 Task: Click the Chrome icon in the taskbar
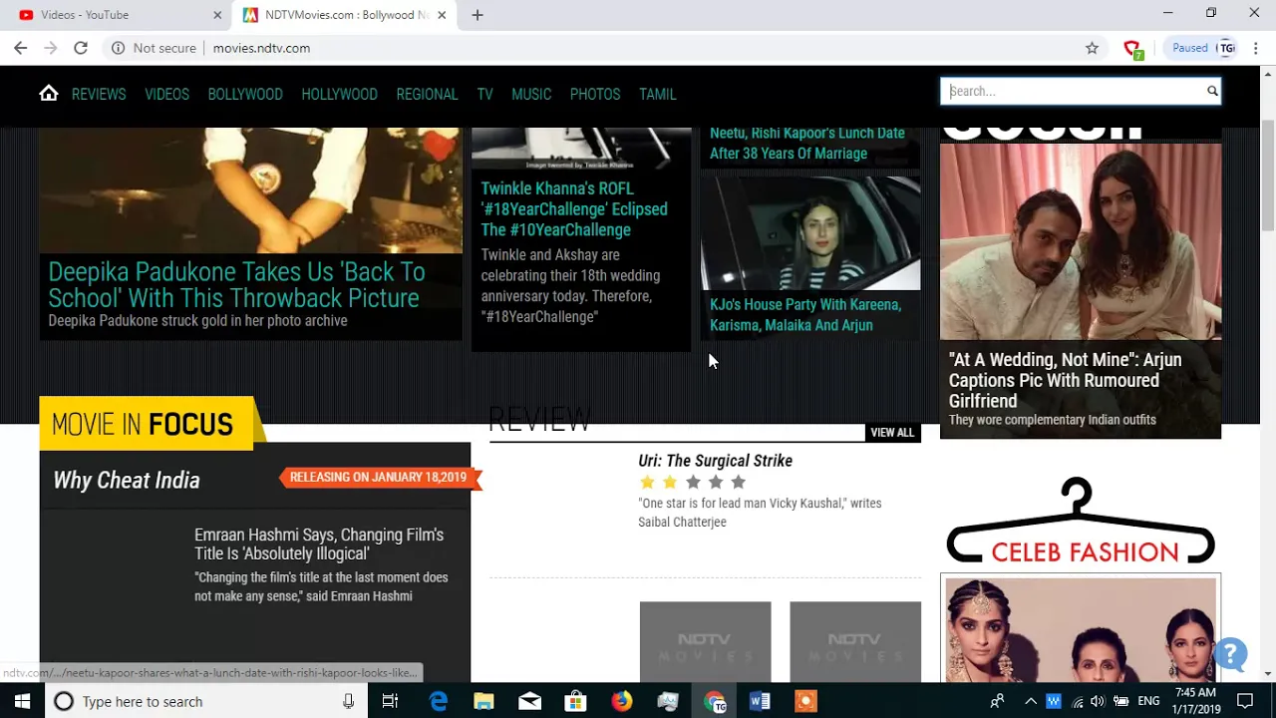[x=714, y=701]
